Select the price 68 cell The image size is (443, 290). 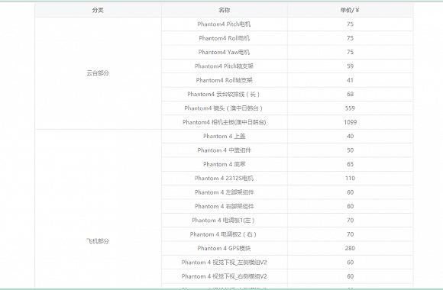(350, 94)
